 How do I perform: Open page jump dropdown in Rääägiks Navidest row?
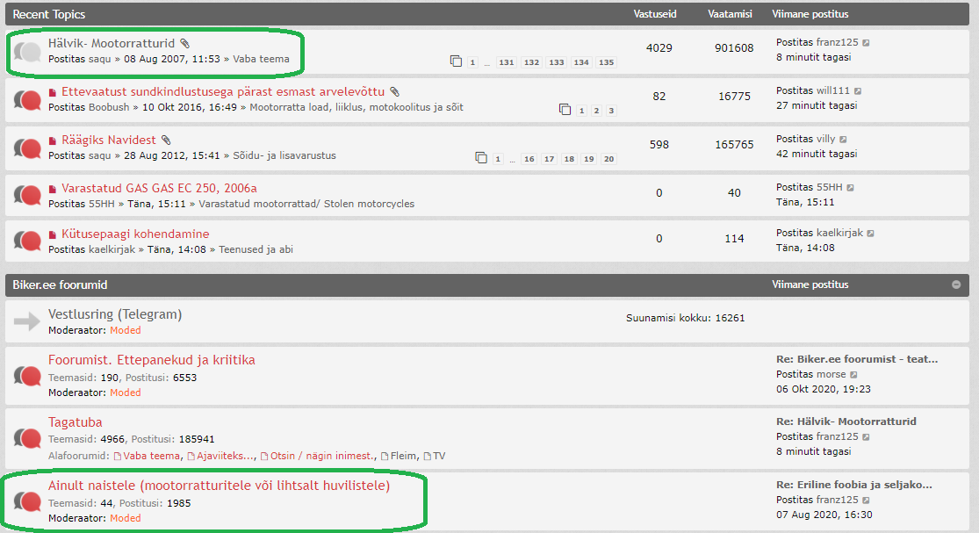click(x=481, y=158)
